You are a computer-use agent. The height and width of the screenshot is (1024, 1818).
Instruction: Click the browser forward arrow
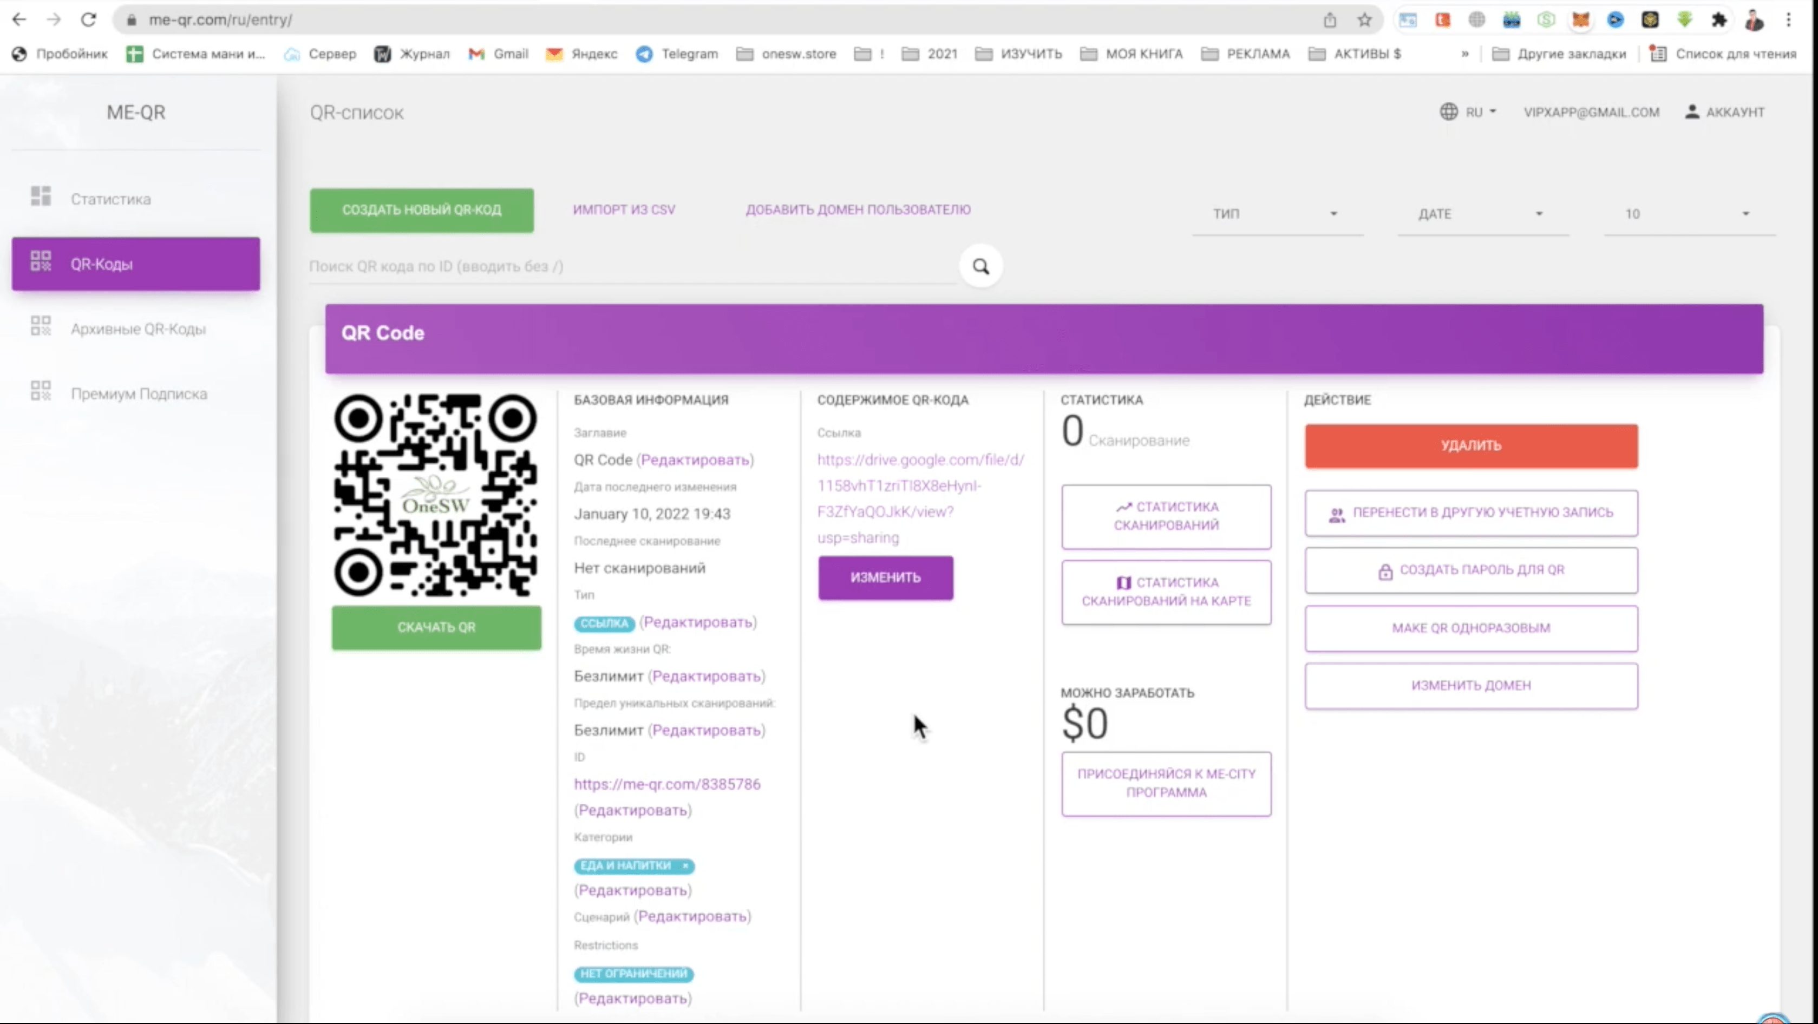point(54,20)
